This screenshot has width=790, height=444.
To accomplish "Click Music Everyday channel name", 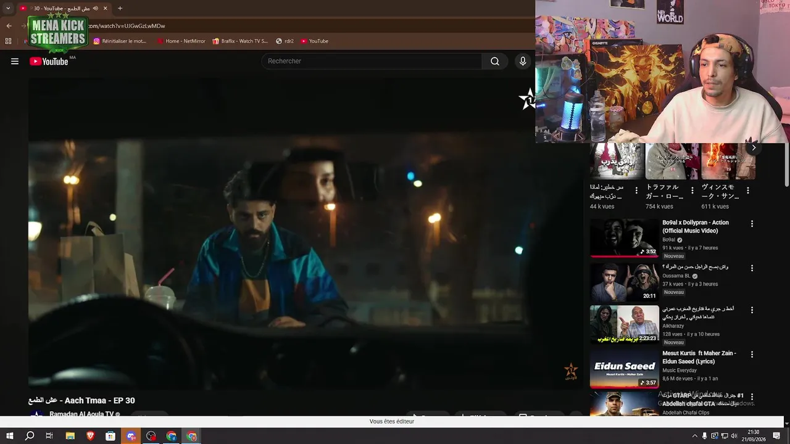I will (x=679, y=371).
